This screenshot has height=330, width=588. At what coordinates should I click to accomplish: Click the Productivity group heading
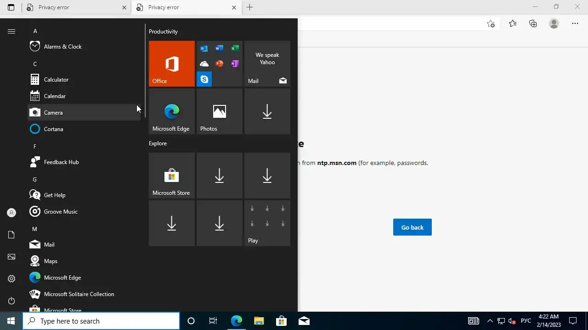tap(163, 32)
